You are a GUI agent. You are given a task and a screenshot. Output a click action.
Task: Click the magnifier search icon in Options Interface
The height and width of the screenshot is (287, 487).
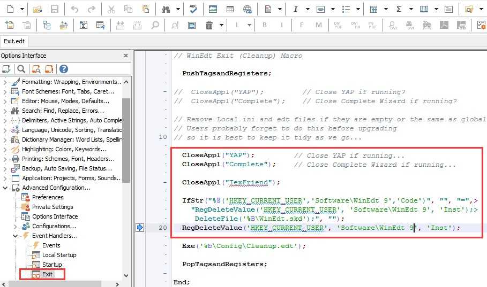coord(21,69)
